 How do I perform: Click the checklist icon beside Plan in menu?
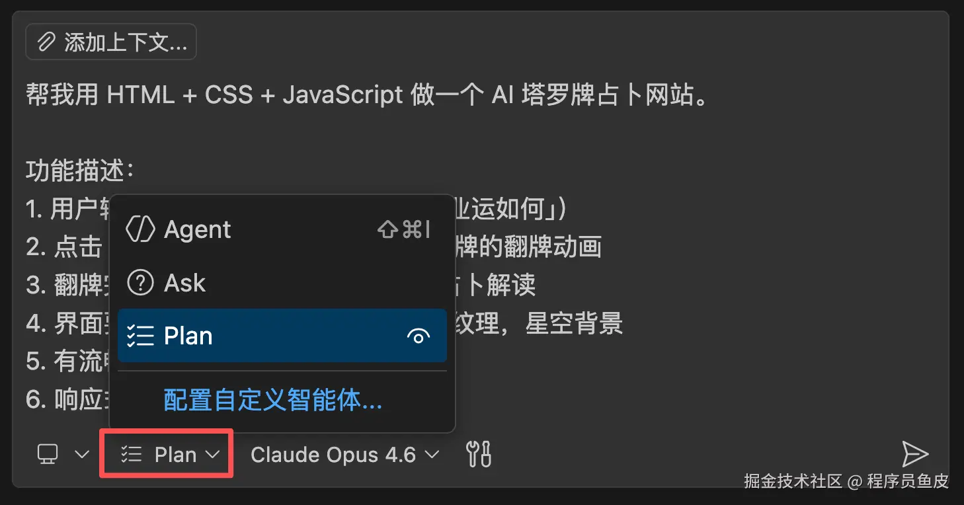click(x=141, y=336)
